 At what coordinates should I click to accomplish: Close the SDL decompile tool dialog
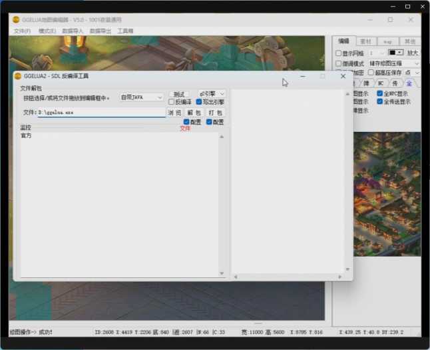click(x=343, y=76)
